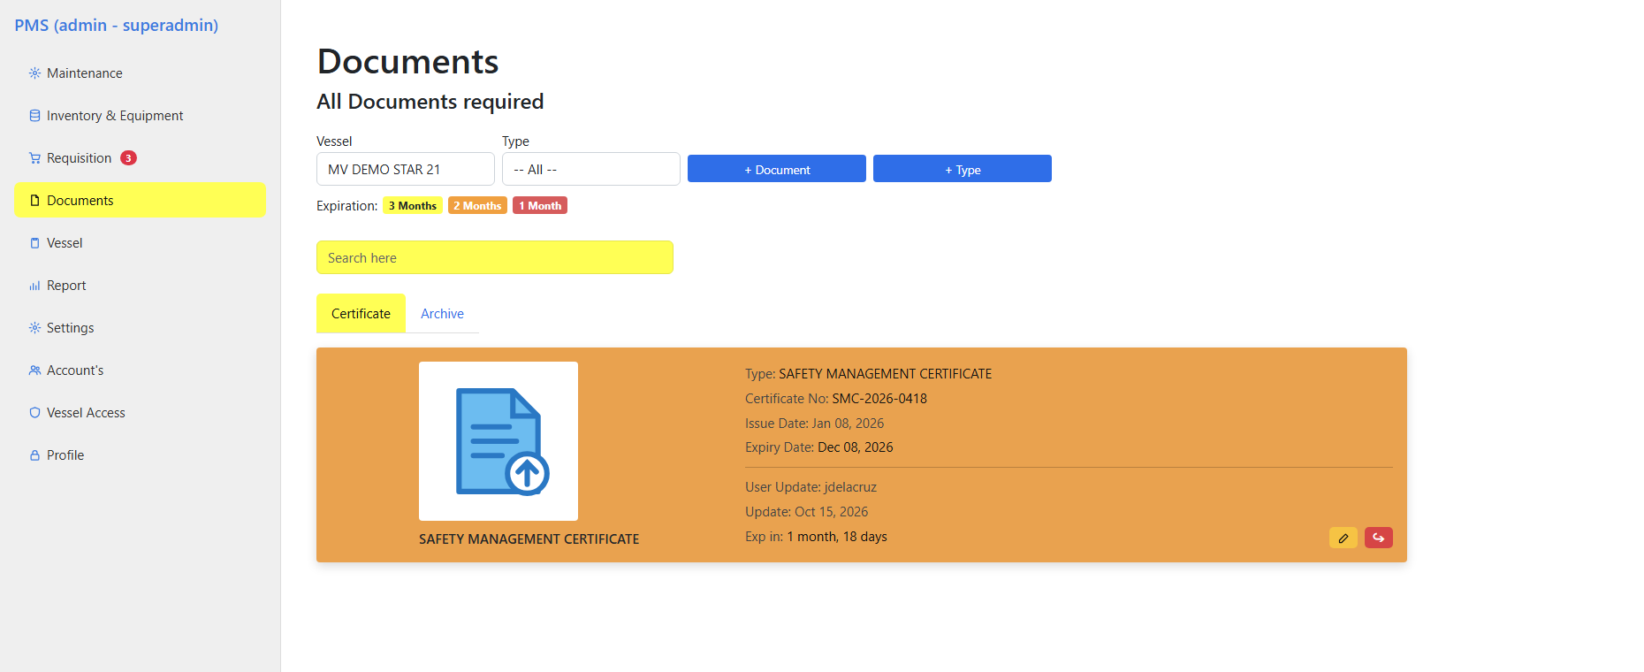Click the 'Exp in: 1 month, 18 days' text

click(x=816, y=537)
